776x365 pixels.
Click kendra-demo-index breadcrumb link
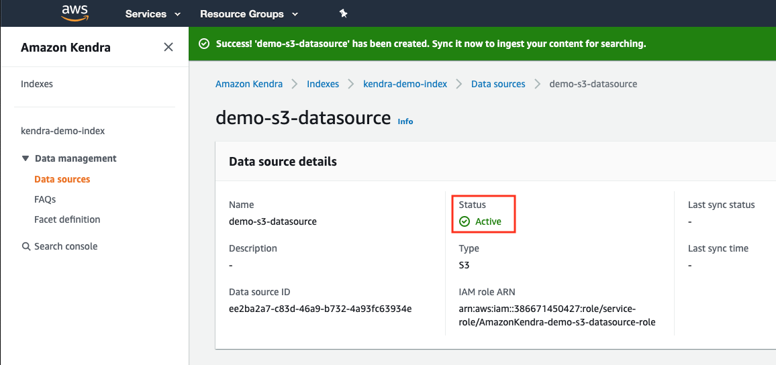(405, 84)
